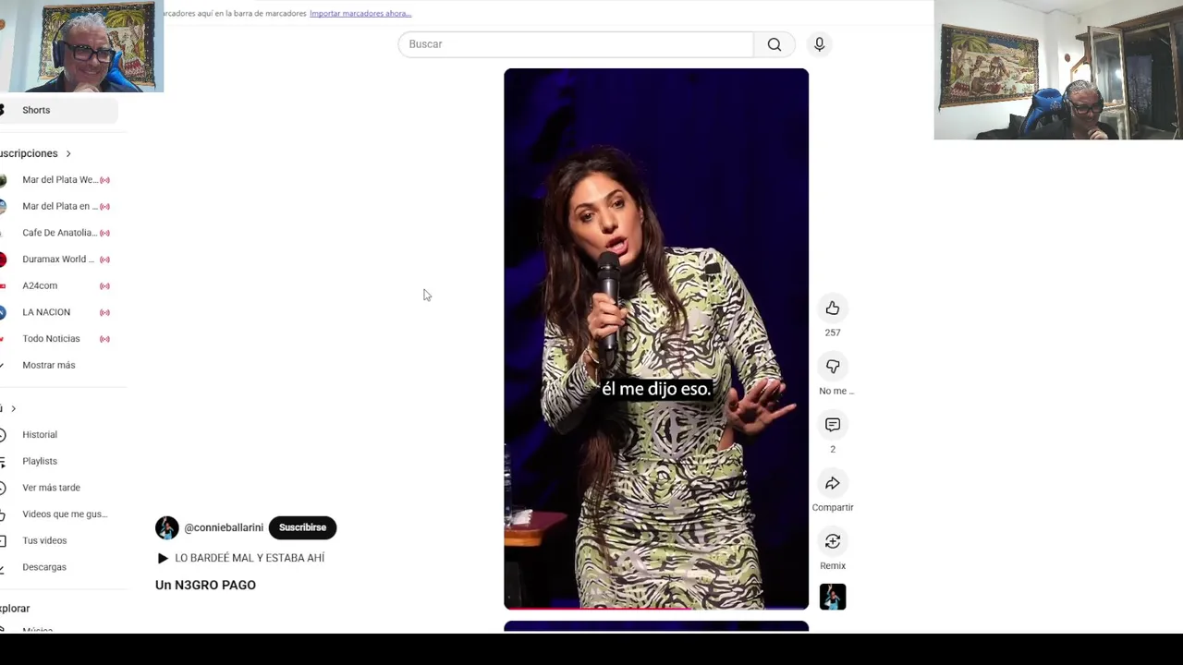Viewport: 1183px width, 665px height.
Task: Expand the Tú section chevron
Action: point(13,408)
